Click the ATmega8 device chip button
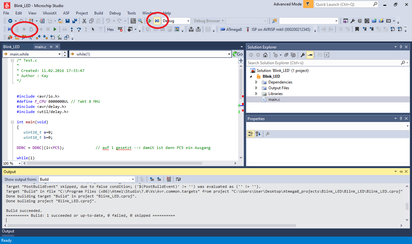Image resolution: width=412 pixels, height=244 pixels. click(231, 29)
